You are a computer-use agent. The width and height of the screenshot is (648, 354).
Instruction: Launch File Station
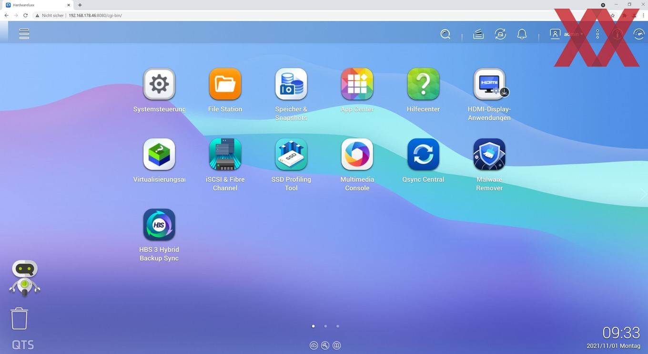225,84
